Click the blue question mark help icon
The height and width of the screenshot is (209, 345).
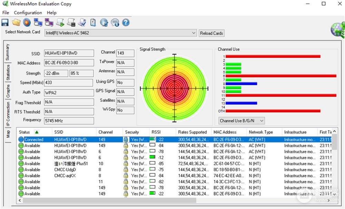[126, 23]
